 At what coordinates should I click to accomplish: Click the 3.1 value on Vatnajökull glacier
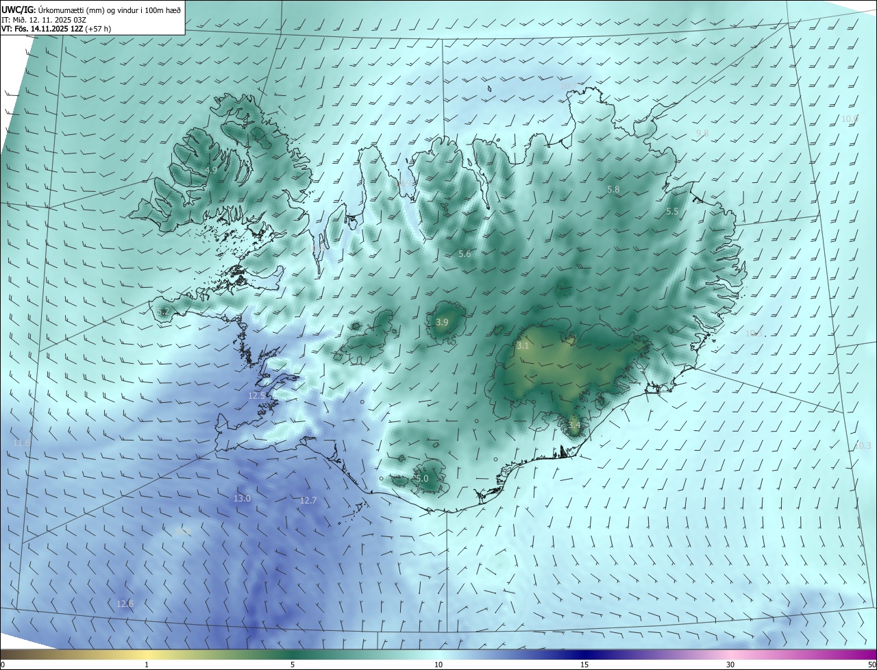pyautogui.click(x=523, y=346)
